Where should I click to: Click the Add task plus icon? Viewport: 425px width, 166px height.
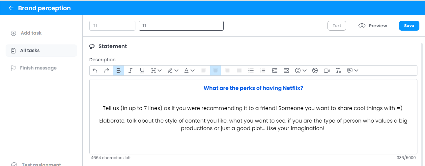tap(14, 33)
